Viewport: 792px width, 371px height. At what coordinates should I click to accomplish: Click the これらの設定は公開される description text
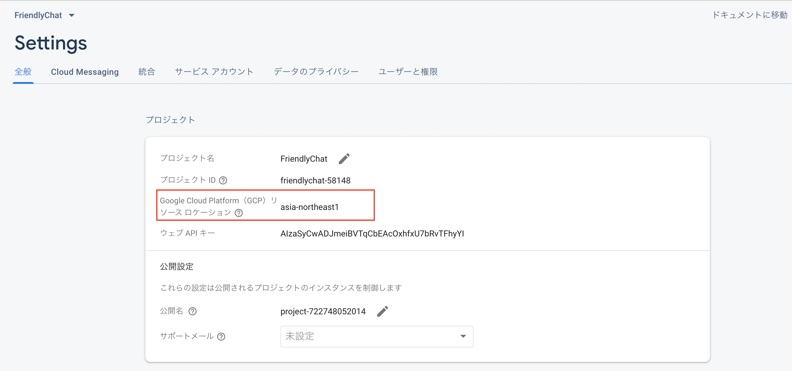point(281,288)
